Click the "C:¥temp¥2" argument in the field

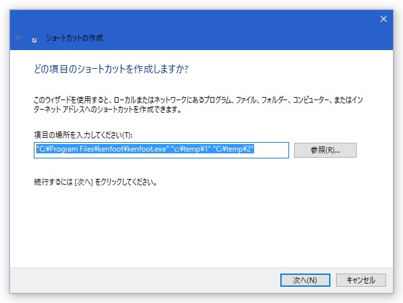coord(233,149)
